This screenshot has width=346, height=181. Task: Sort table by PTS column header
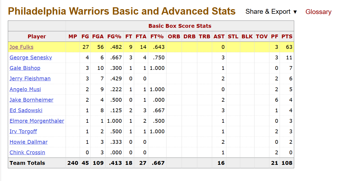[x=287, y=36]
